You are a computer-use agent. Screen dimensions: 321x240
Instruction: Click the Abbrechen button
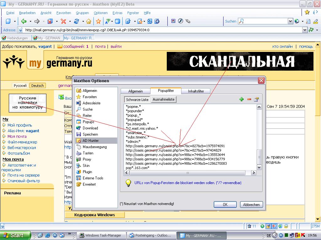click(x=251, y=204)
